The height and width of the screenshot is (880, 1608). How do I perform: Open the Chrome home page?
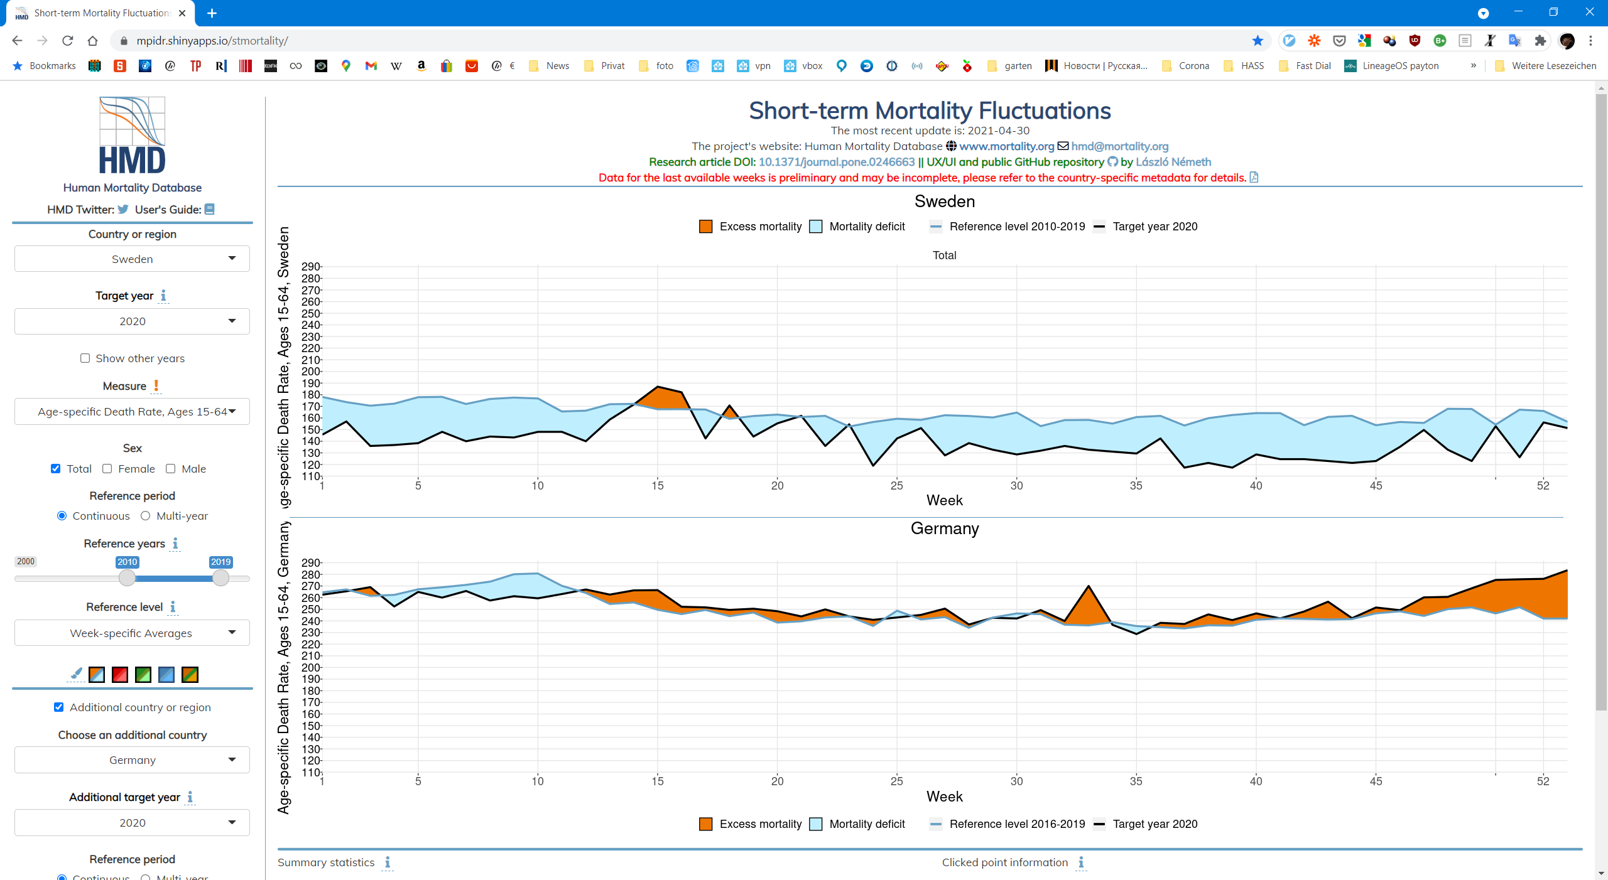click(93, 41)
